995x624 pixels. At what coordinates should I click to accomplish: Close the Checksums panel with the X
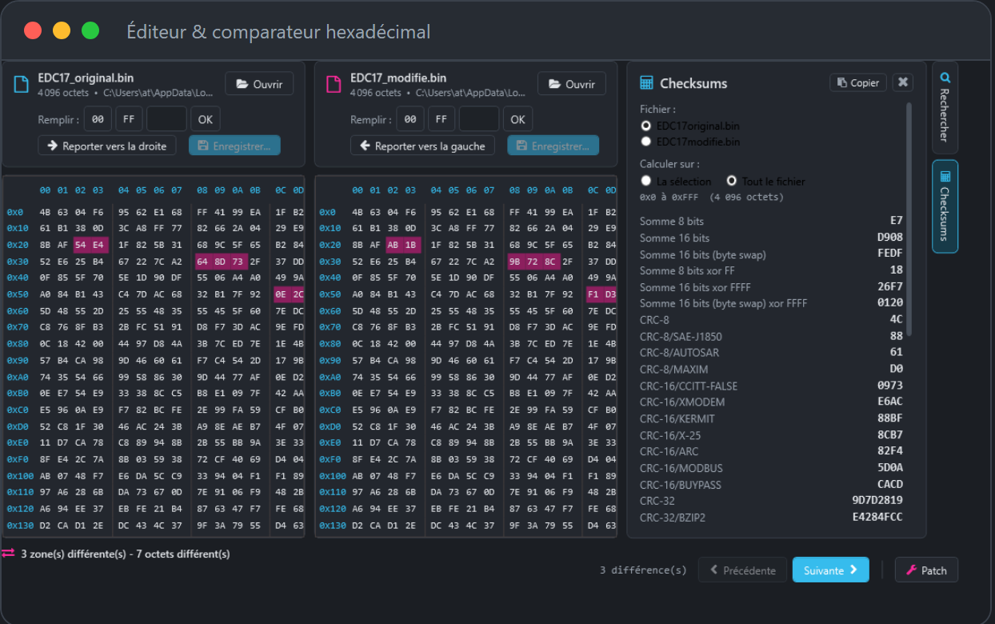(902, 82)
